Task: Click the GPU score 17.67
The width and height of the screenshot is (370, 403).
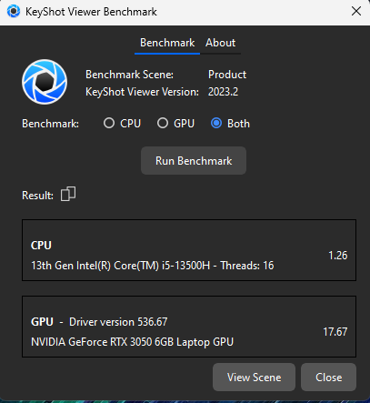Action: click(335, 332)
